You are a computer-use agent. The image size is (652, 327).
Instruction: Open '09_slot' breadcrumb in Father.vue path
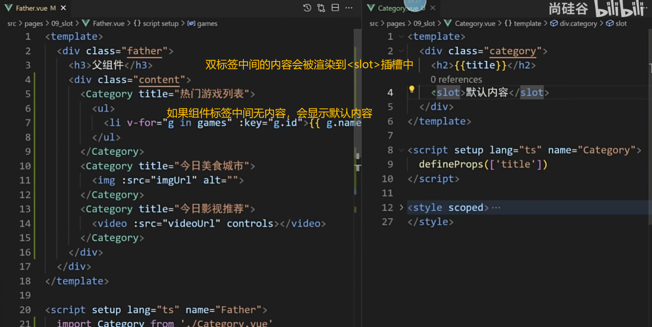pos(62,23)
